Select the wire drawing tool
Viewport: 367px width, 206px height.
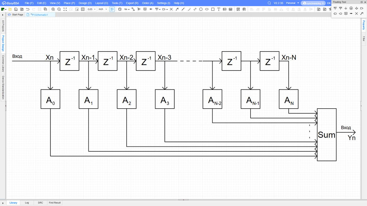pyautogui.click(x=133, y=9)
